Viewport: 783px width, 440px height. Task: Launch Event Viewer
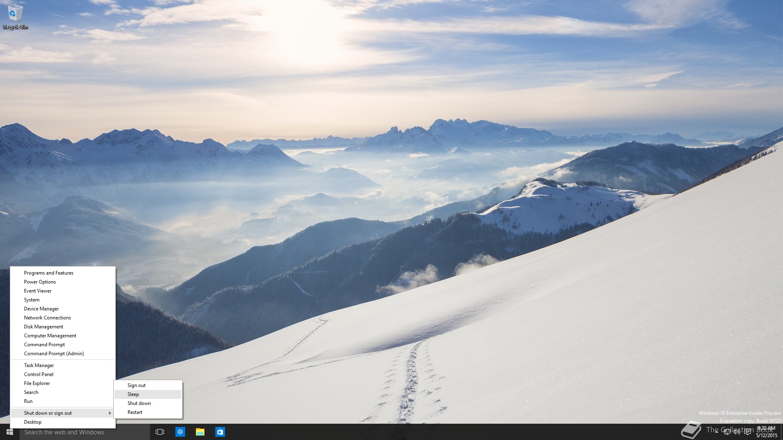[63, 291]
